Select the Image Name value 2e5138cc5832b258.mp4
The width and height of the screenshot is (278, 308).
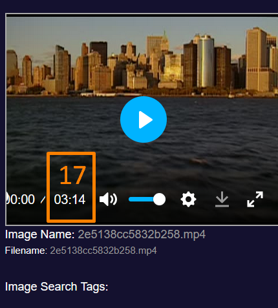click(x=142, y=234)
